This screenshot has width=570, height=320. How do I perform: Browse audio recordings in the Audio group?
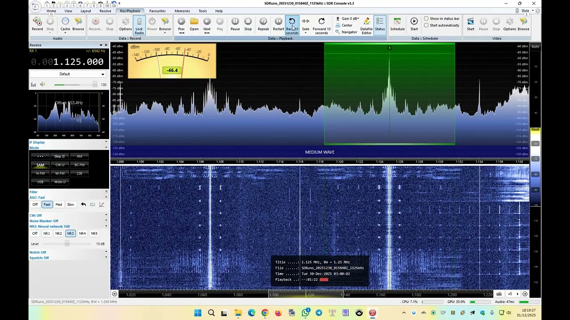coord(78,24)
